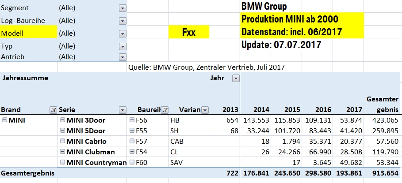Select the Quelle BMW Group source line
402x183 pixels.
click(207, 67)
